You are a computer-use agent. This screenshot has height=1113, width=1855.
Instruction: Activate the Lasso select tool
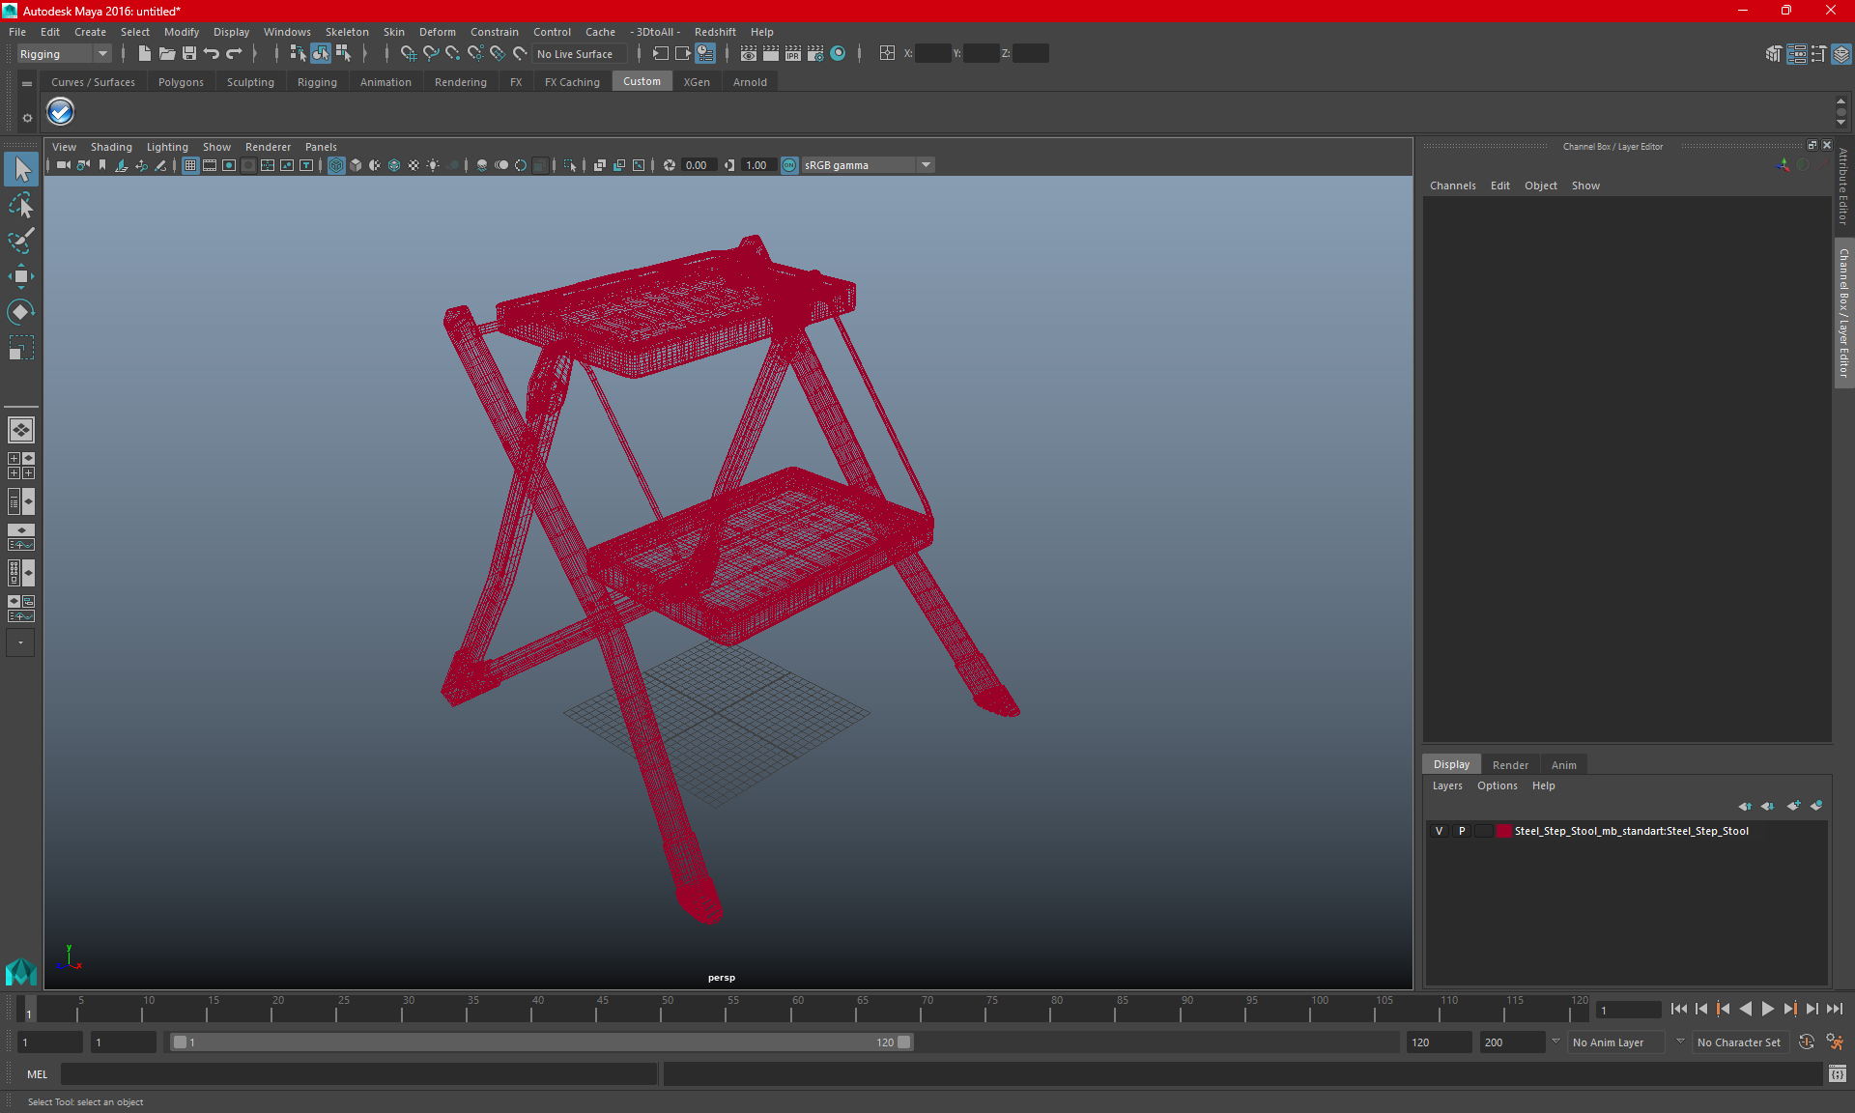click(x=21, y=205)
